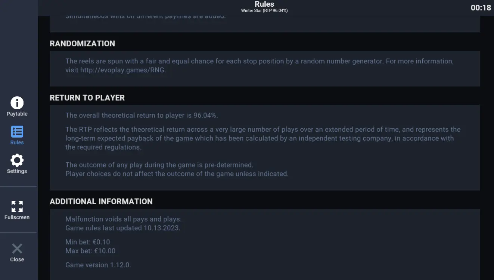494x280 pixels.
Task: Open the Paytable info icon
Action: coord(17,103)
